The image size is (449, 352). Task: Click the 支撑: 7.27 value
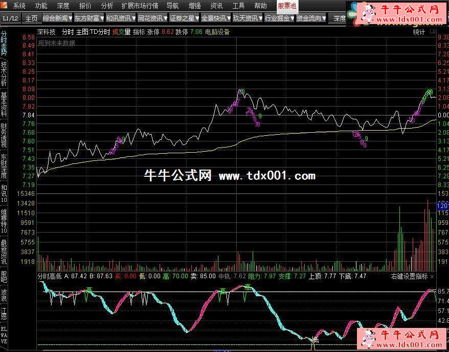(292, 276)
